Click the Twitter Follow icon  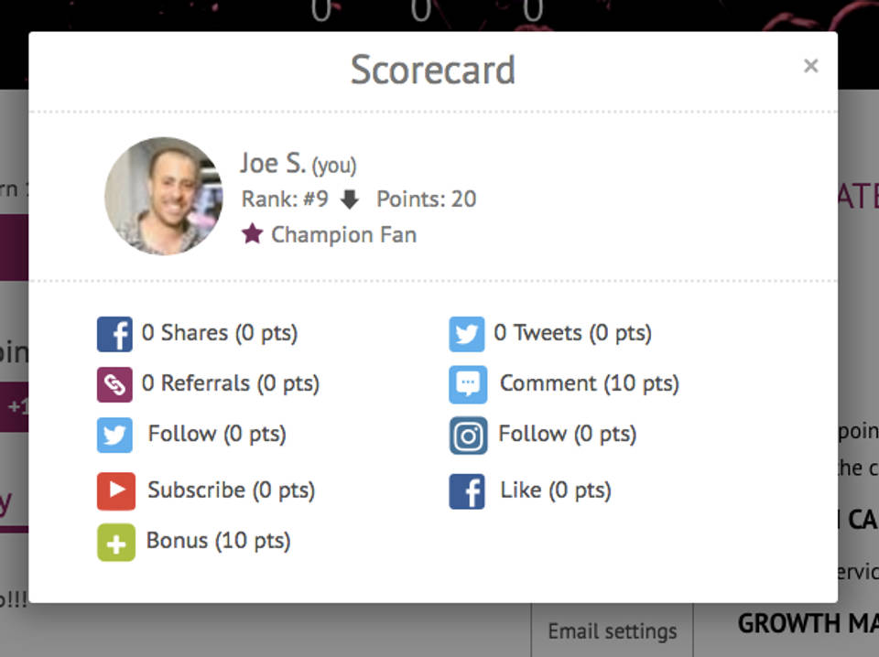[x=114, y=435]
